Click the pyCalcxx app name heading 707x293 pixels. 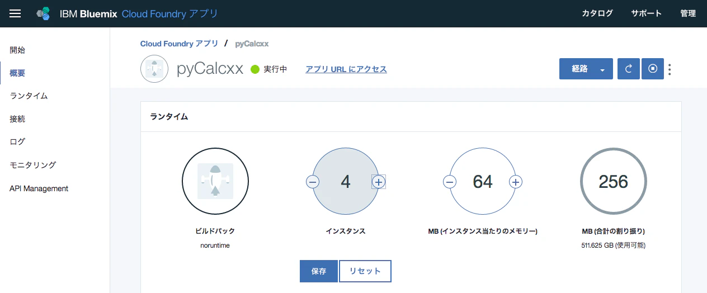tap(210, 69)
